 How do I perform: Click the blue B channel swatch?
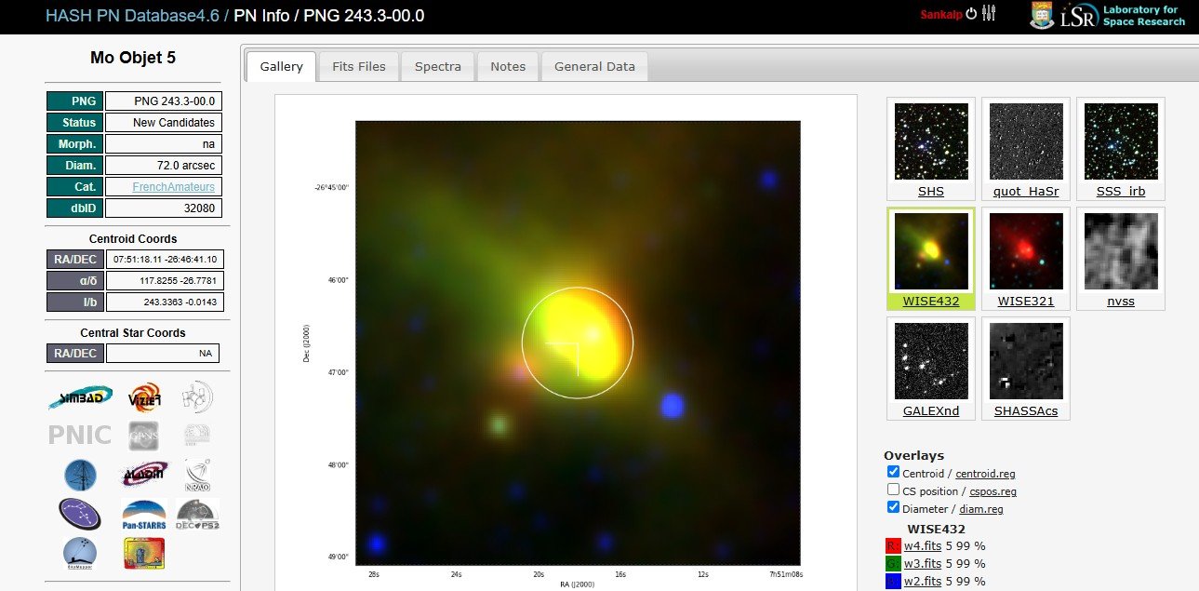pos(893,582)
